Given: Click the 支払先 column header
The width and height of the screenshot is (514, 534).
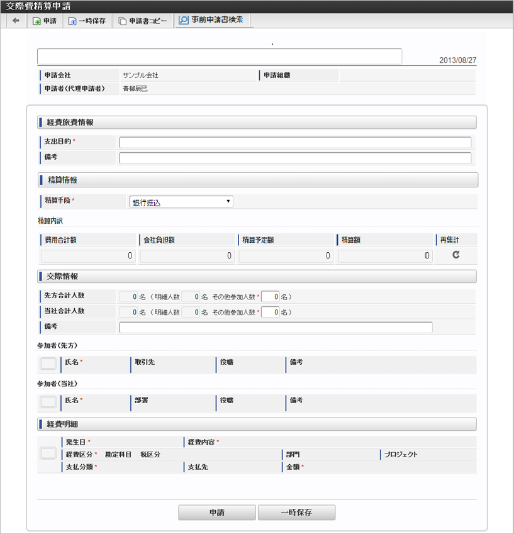Looking at the screenshot, I should (198, 467).
